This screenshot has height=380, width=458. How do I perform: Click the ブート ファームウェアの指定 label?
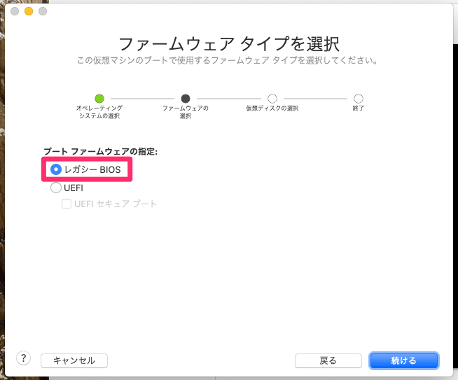[100, 151]
